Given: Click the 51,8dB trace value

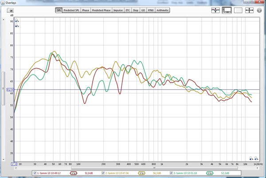Looking at the screenshot, I should click(89, 173).
